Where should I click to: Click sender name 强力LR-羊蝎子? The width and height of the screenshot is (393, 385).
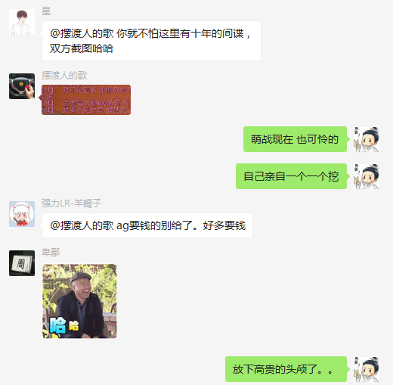click(71, 203)
